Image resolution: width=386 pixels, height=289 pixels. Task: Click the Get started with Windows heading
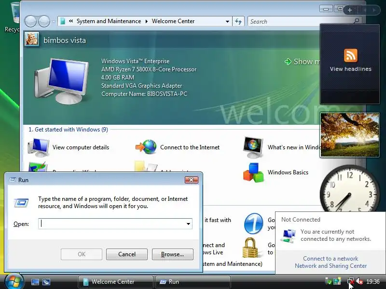68,130
